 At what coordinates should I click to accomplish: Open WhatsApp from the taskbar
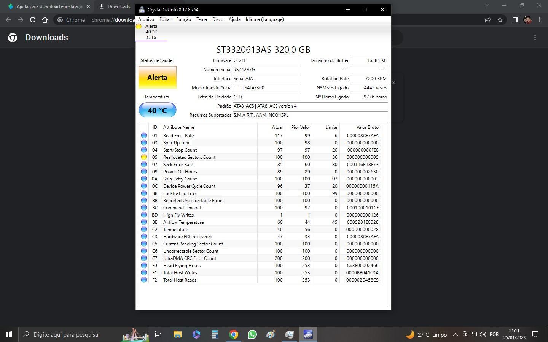[252, 334]
